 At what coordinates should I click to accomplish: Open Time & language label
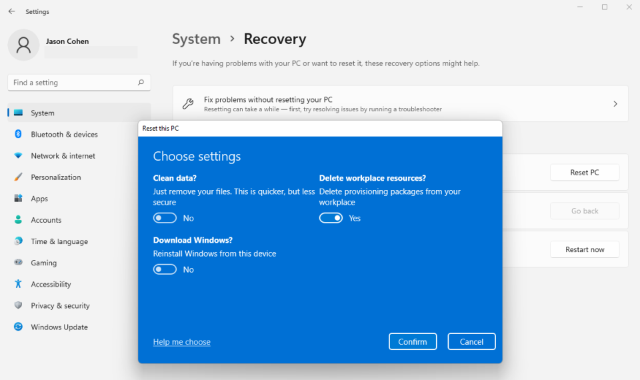[x=59, y=241]
